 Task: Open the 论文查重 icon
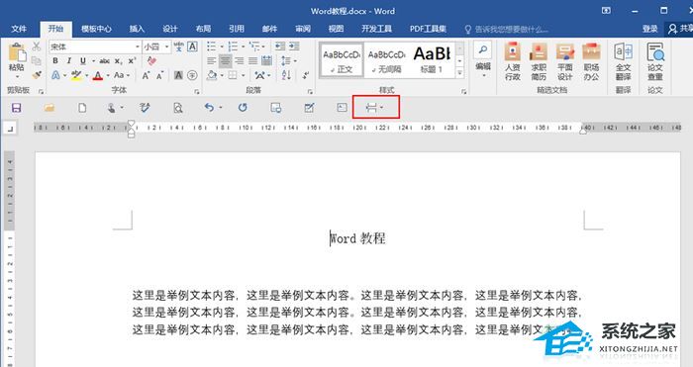pos(655,62)
